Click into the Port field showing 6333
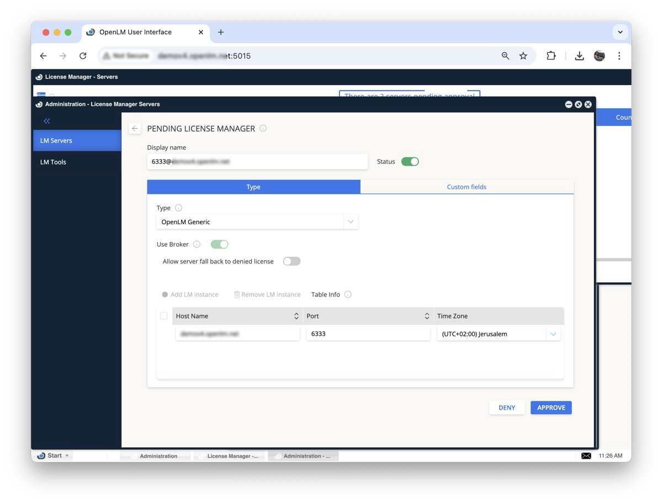This screenshot has width=663, height=503. (x=367, y=334)
